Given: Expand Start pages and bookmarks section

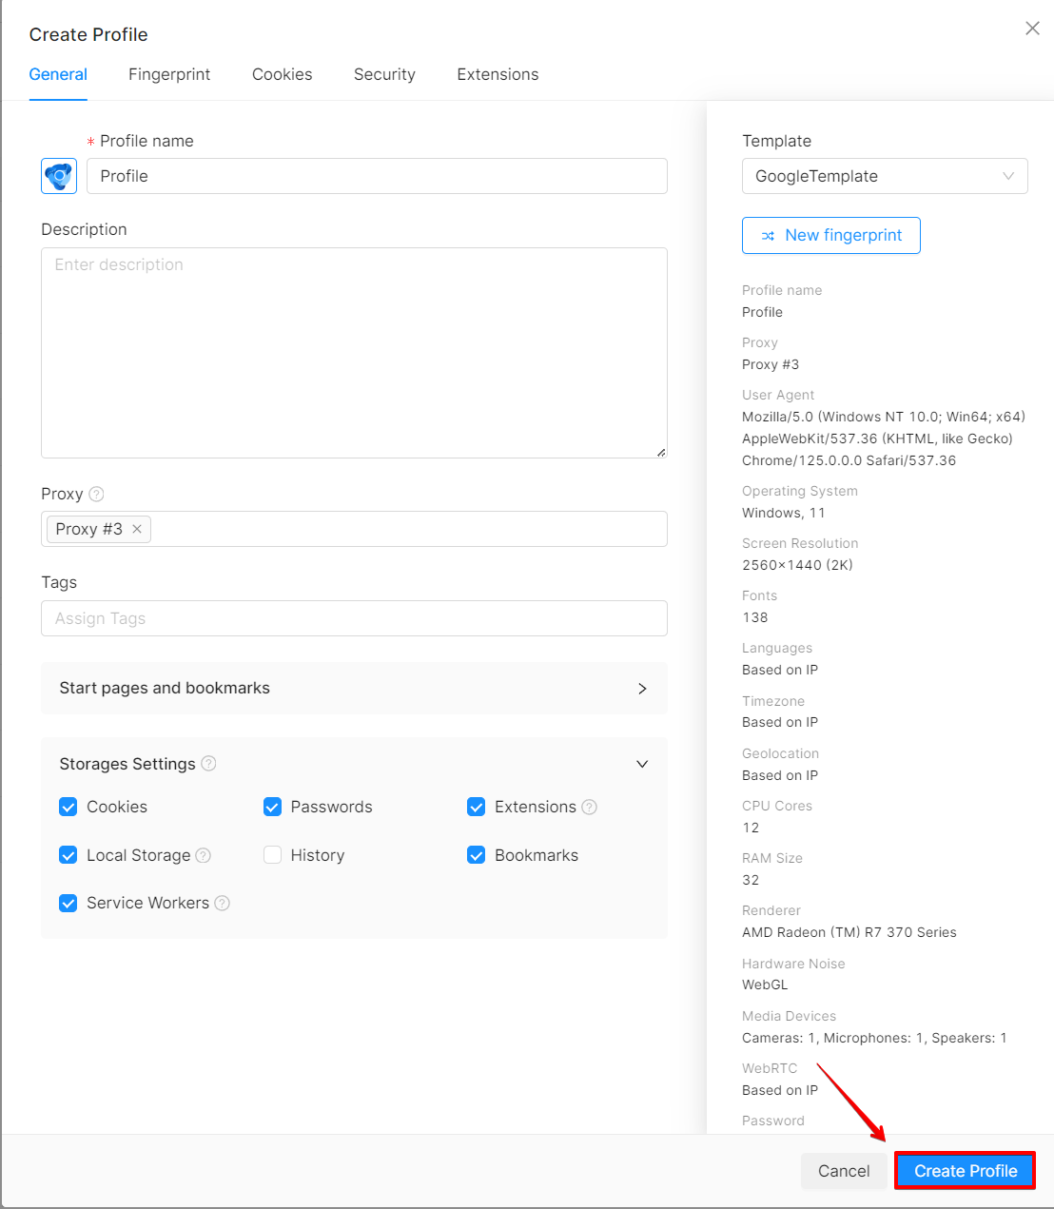Looking at the screenshot, I should pyautogui.click(x=354, y=688).
